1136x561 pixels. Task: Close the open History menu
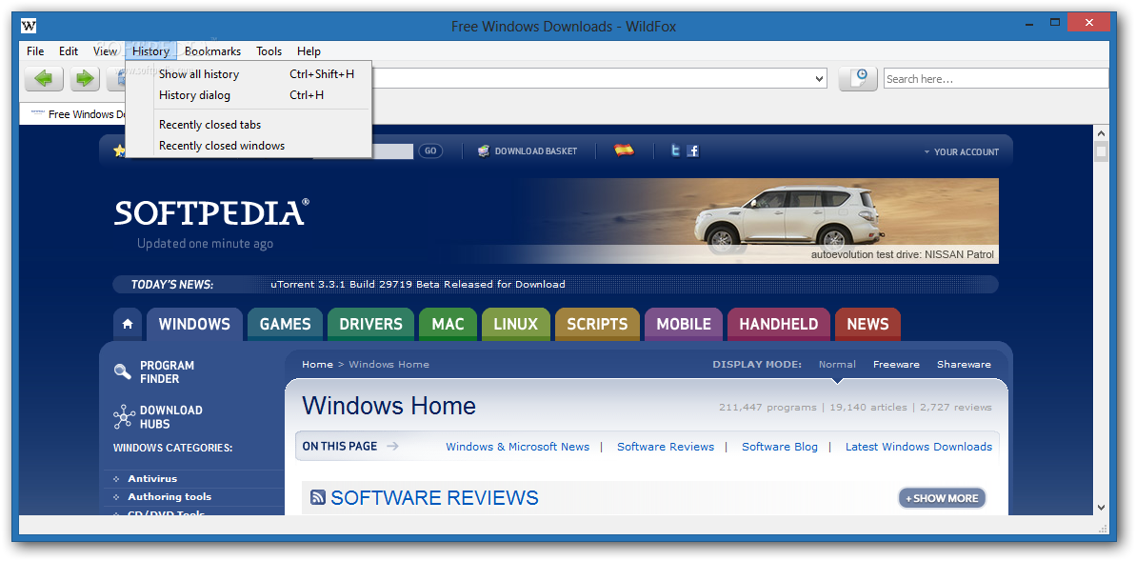(150, 50)
